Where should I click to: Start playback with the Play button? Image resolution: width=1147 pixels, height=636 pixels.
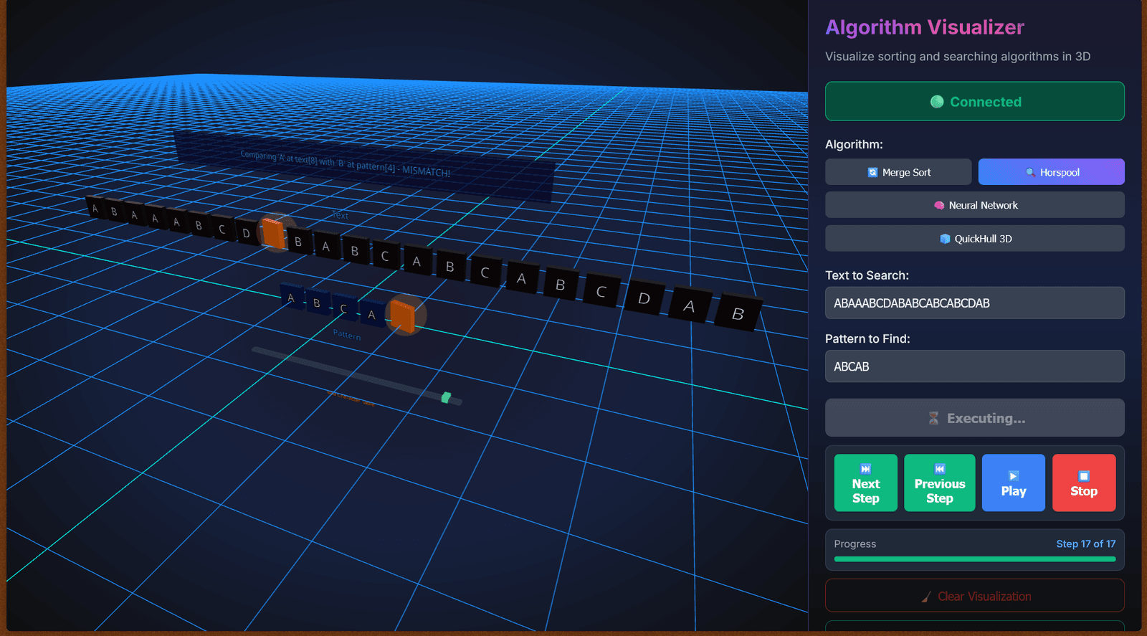(x=1014, y=483)
